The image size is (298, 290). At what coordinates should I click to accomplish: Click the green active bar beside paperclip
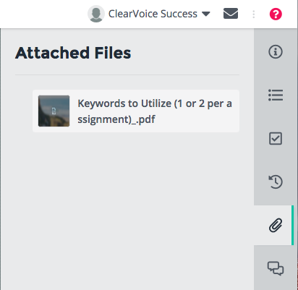click(292, 225)
